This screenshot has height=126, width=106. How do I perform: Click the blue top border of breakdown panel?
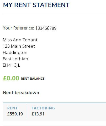[x=55, y=103]
